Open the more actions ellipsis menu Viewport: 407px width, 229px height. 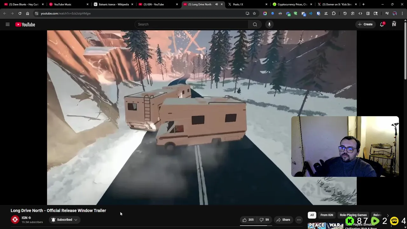coord(299,220)
